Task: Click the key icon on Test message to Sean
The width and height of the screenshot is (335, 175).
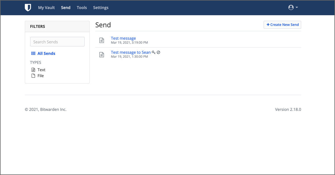Action: click(x=153, y=52)
